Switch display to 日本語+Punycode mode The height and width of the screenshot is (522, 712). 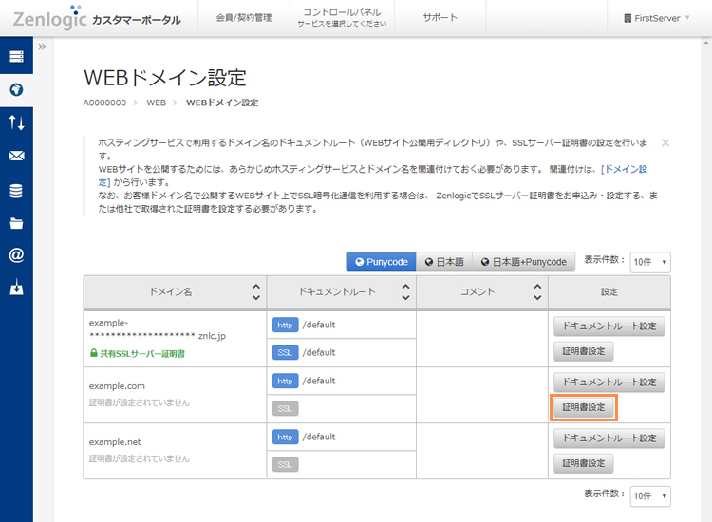tap(523, 262)
